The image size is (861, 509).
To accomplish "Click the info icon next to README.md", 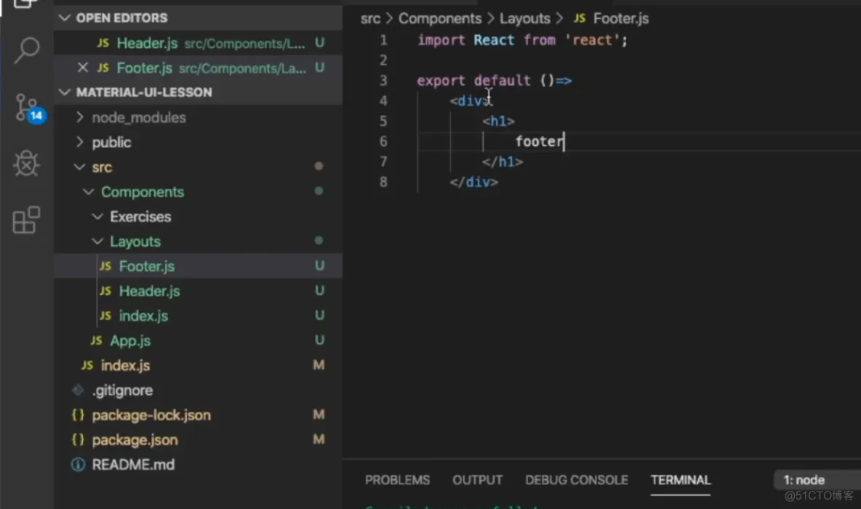I will (78, 465).
